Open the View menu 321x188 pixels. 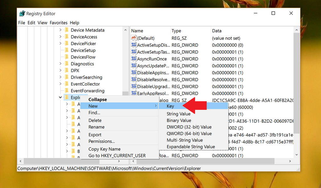[42, 23]
